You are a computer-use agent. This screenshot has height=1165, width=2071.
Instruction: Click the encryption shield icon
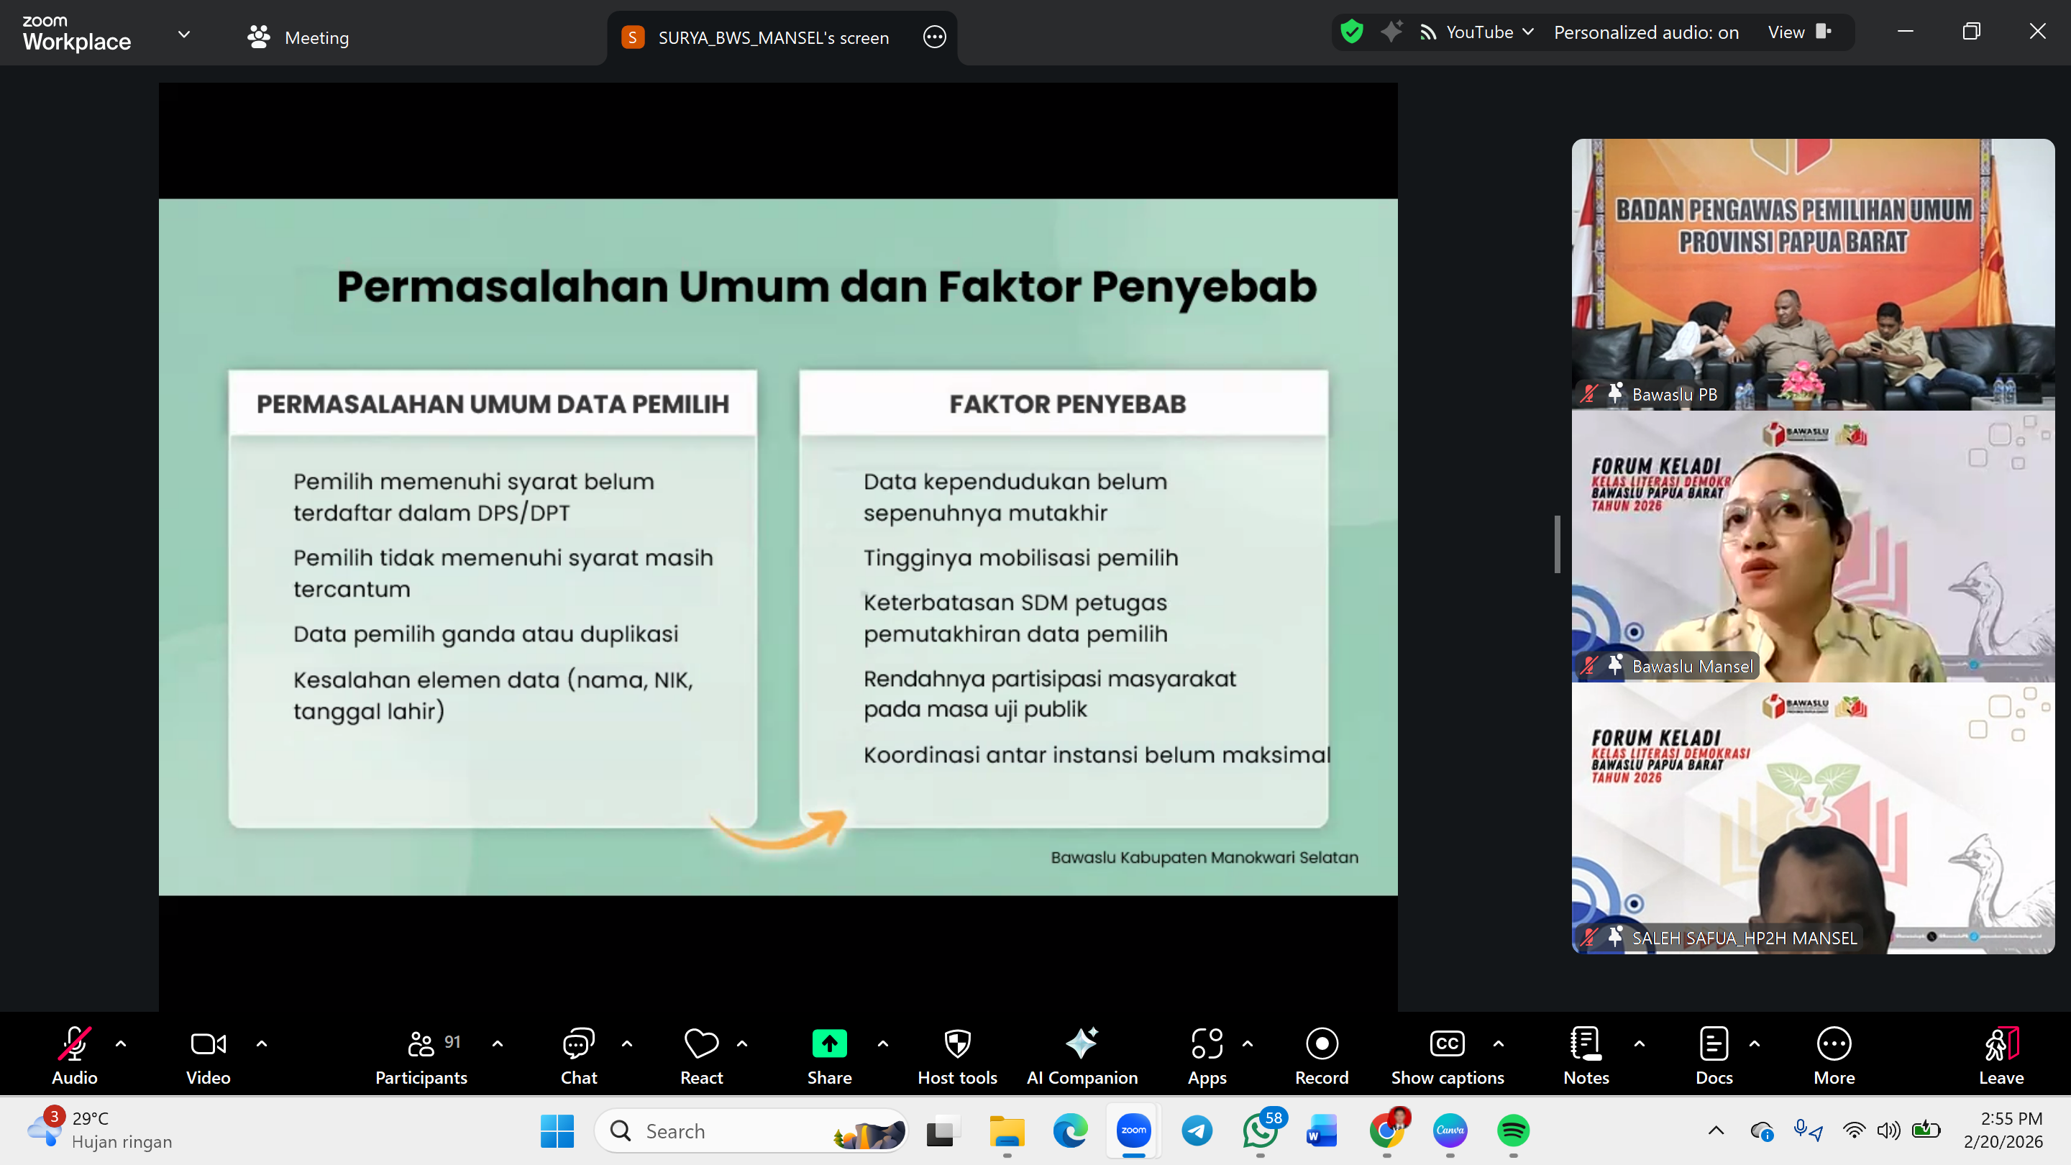click(1351, 32)
